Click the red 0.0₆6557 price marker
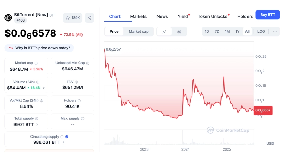Image resolution: width=291 pixels, height=157 pixels. pyautogui.click(x=263, y=110)
